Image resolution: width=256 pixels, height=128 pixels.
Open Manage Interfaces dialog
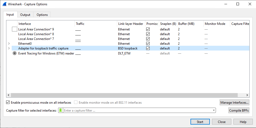click(x=235, y=102)
